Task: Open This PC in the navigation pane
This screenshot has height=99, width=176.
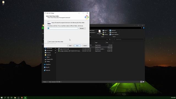Action: pos(47,67)
